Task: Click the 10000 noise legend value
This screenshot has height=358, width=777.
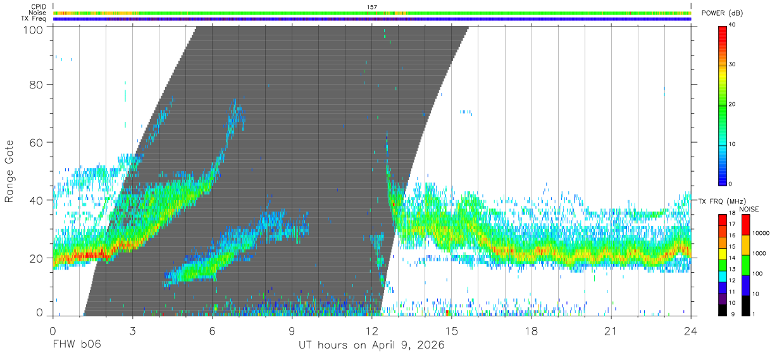Action: [x=761, y=233]
